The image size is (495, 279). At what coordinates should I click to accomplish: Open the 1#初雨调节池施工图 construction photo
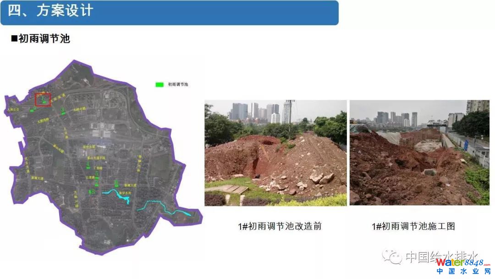(x=419, y=153)
